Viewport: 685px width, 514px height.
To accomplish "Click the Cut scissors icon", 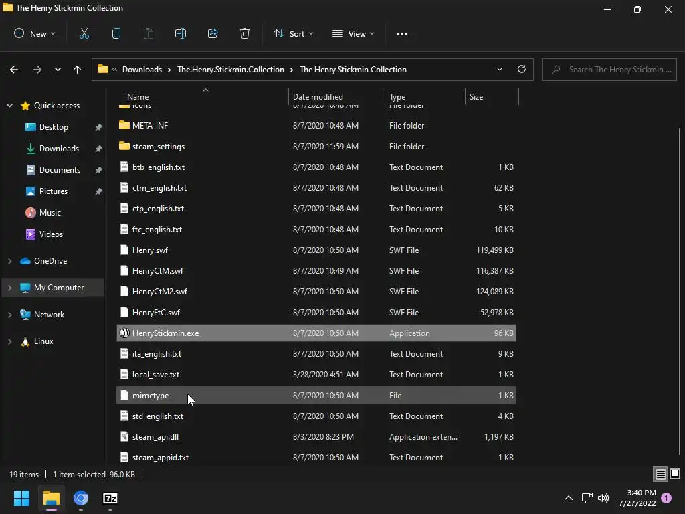I will [84, 33].
